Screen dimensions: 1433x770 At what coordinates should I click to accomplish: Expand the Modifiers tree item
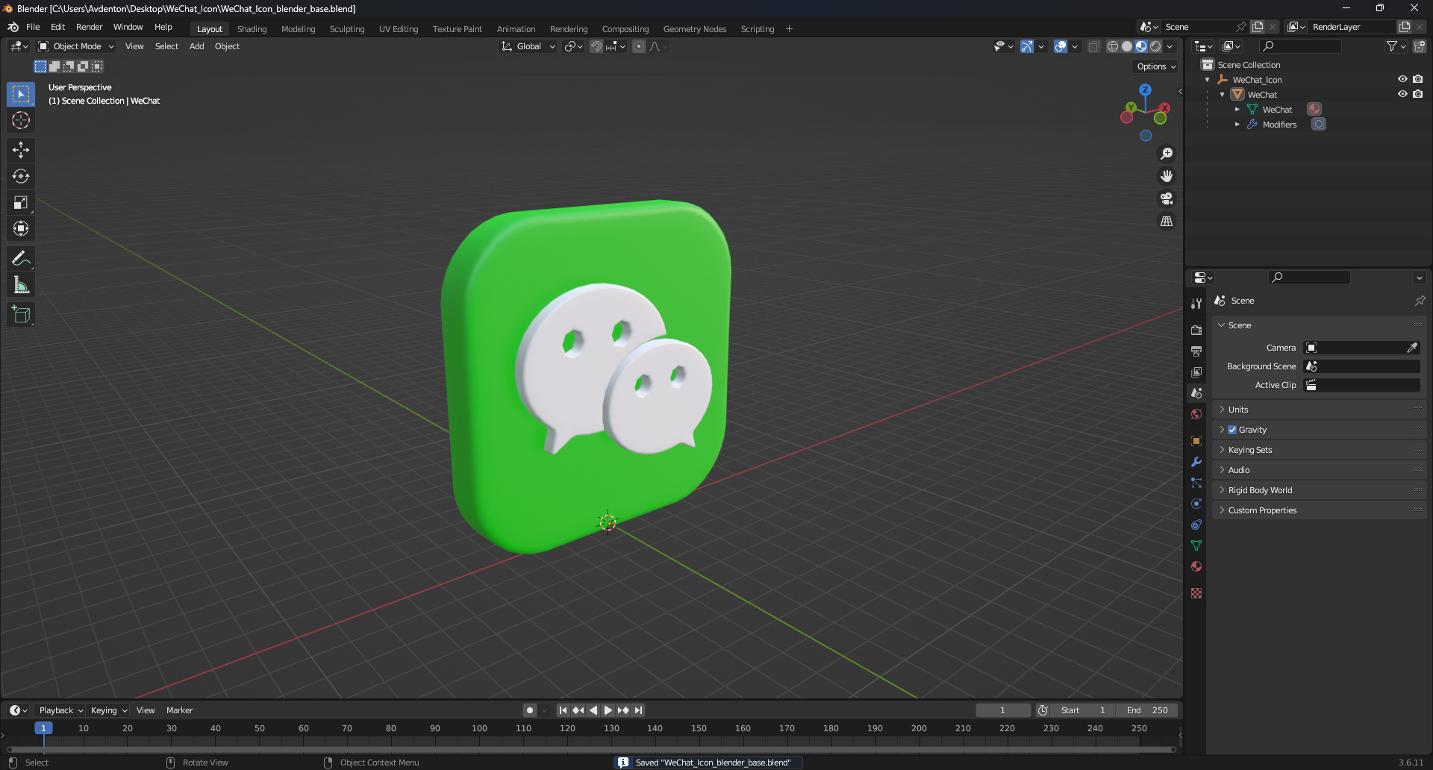point(1237,125)
